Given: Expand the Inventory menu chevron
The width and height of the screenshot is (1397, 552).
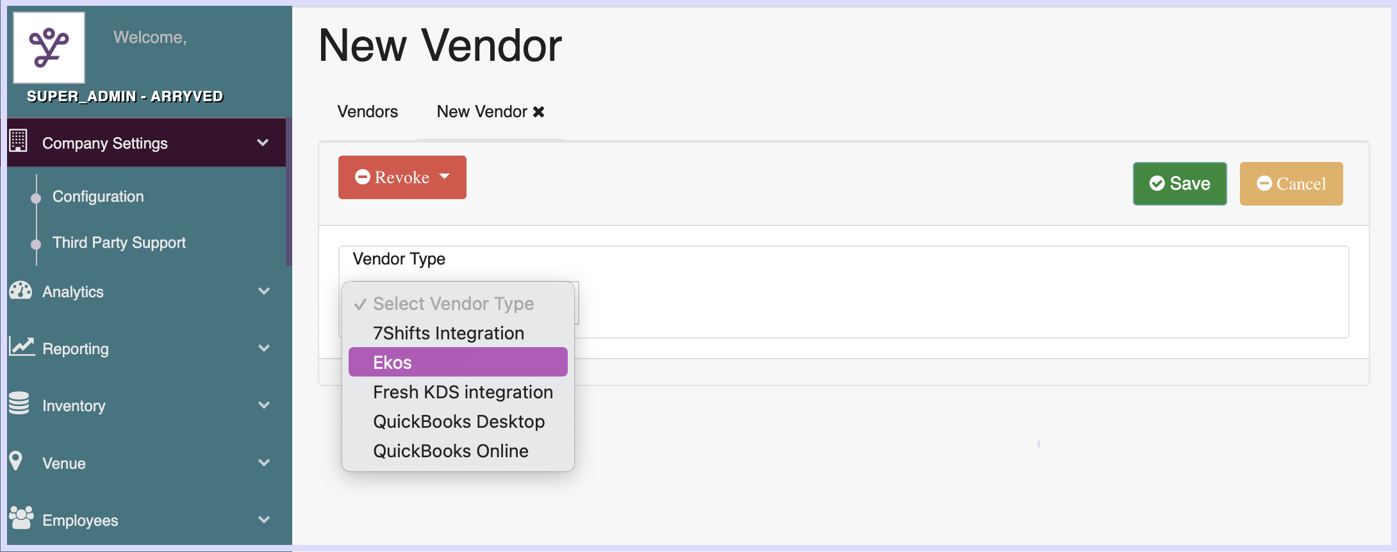Looking at the screenshot, I should [x=263, y=405].
